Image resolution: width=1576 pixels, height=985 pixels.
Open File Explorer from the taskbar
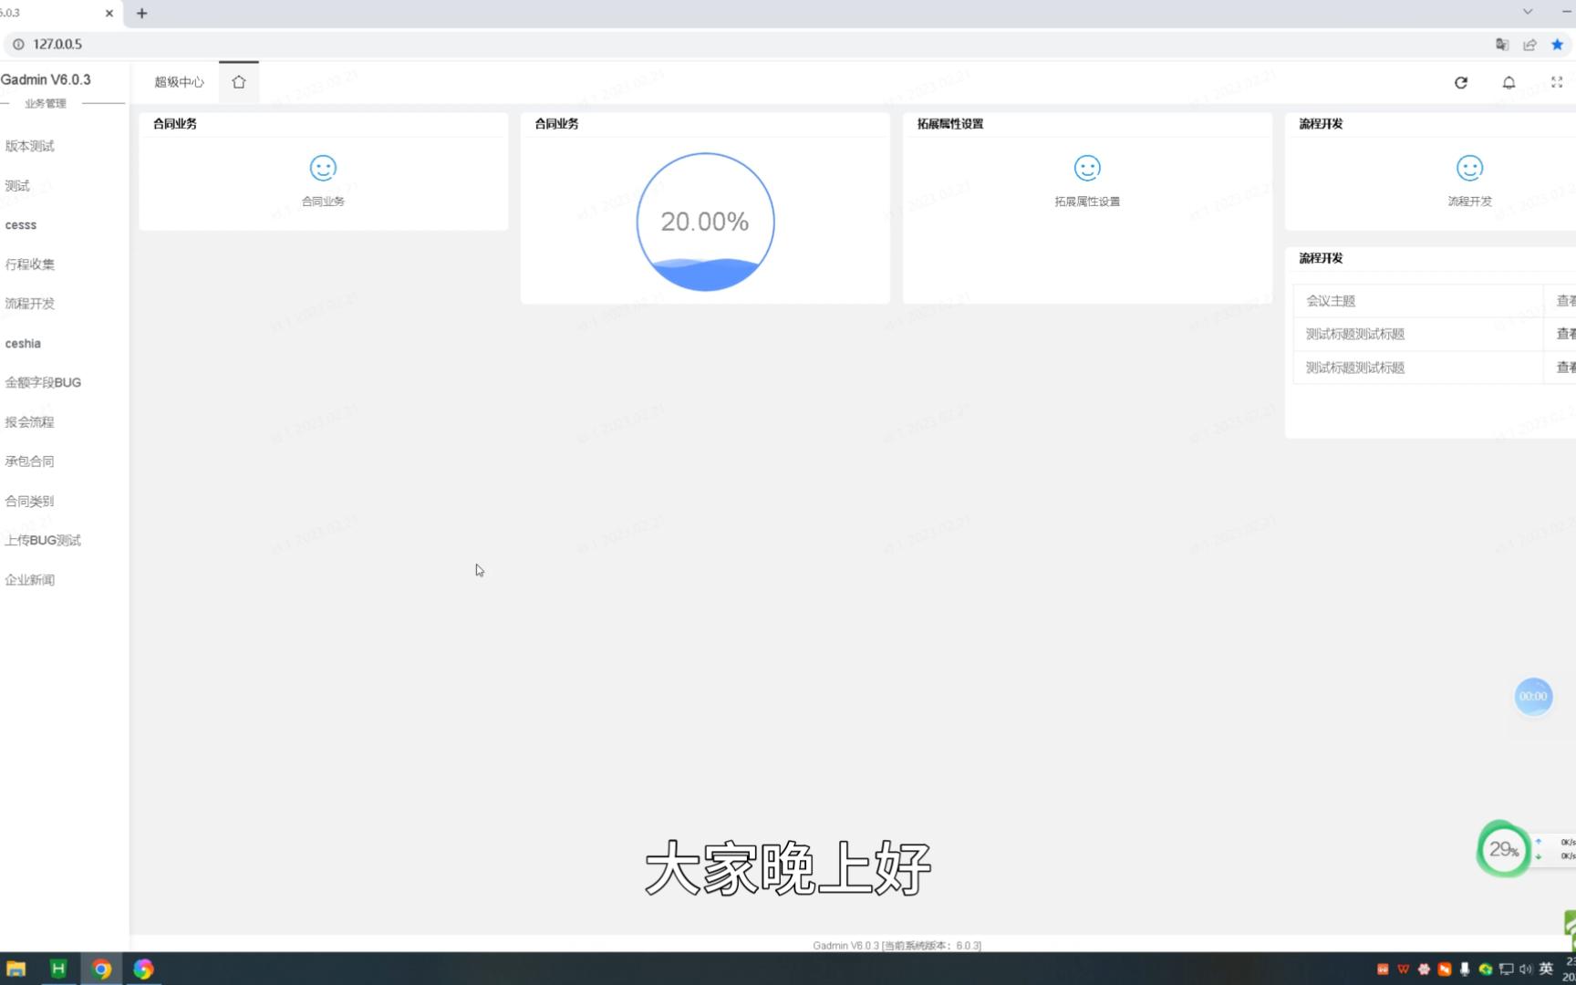(16, 969)
